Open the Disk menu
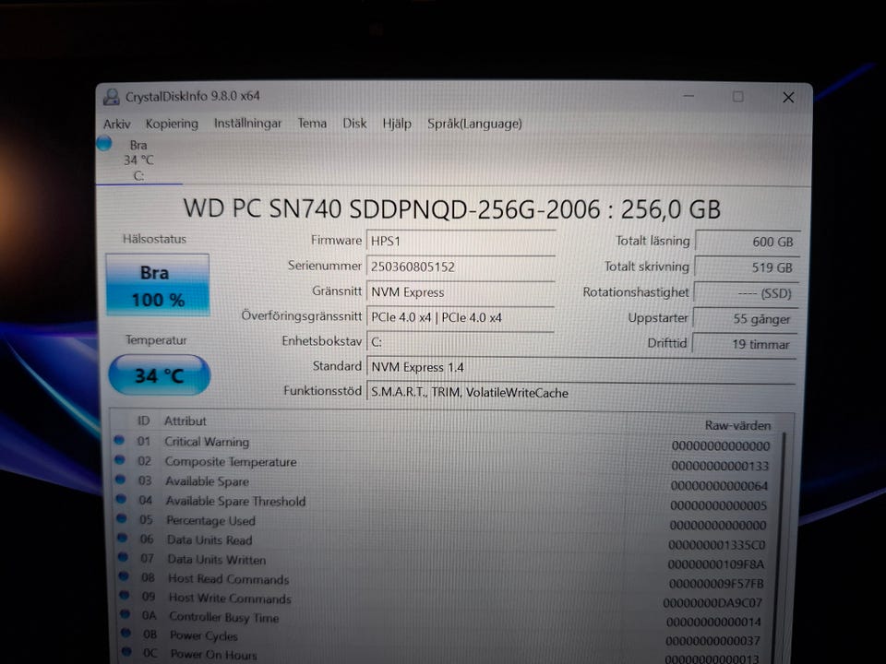Viewport: 886px width, 664px height. (x=354, y=123)
